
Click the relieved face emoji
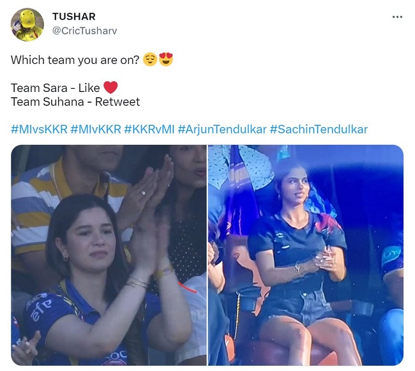coord(150,59)
